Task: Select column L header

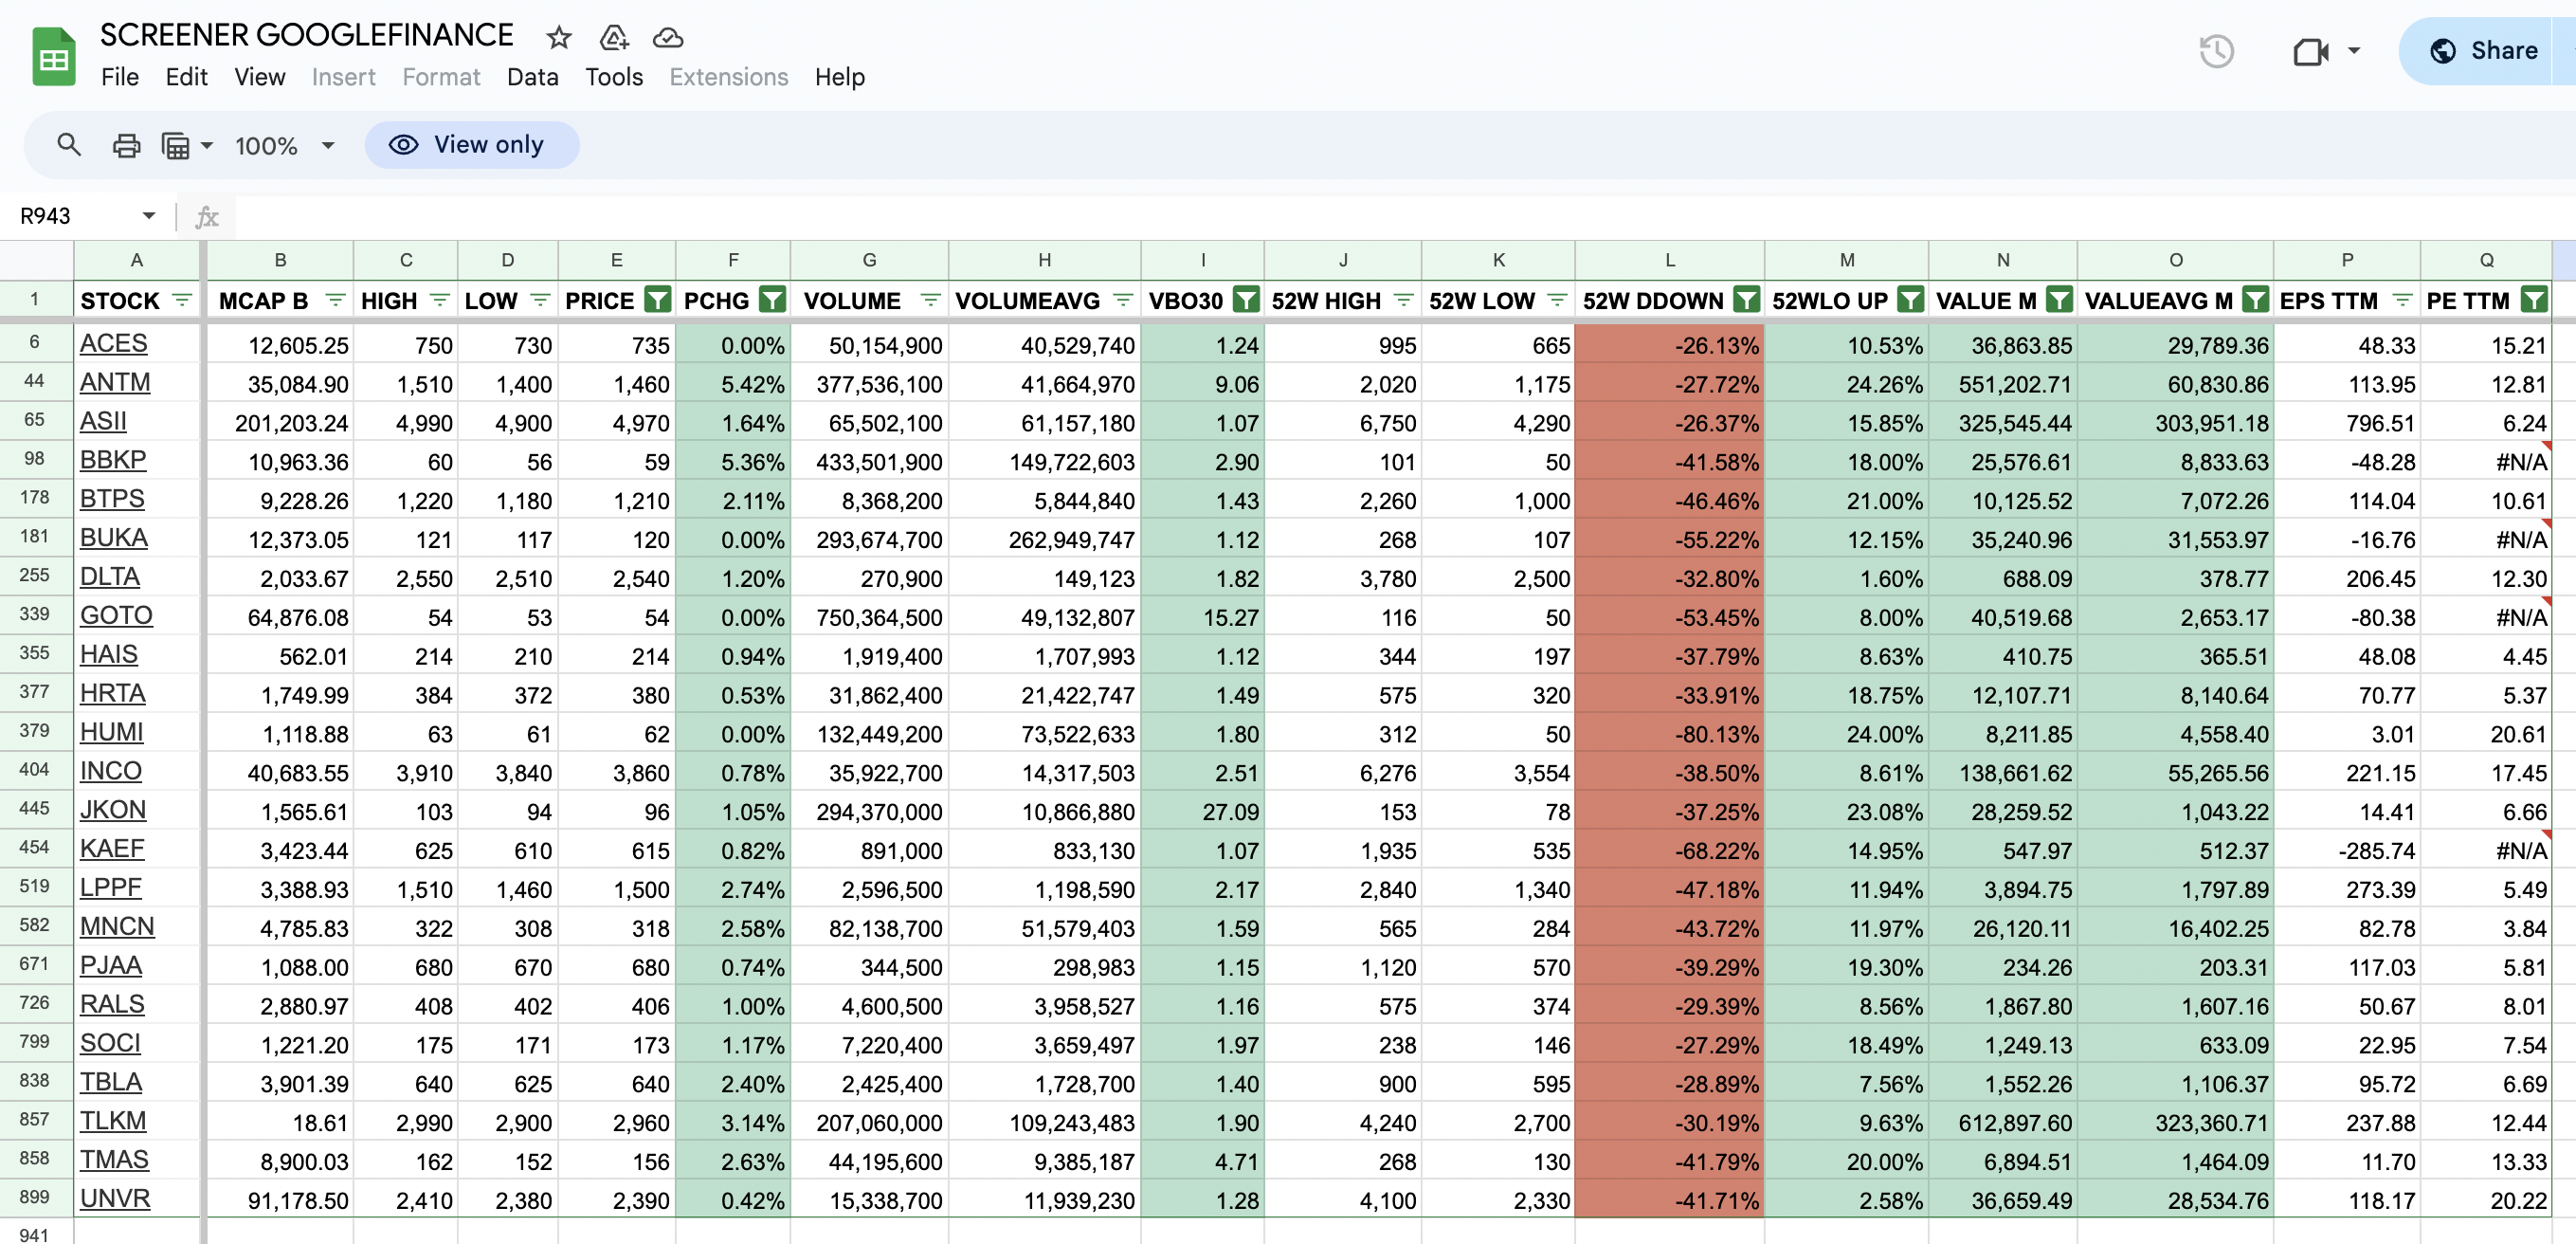Action: (x=1669, y=260)
